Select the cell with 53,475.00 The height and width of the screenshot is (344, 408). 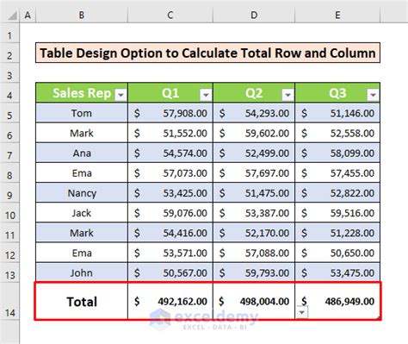337,272
